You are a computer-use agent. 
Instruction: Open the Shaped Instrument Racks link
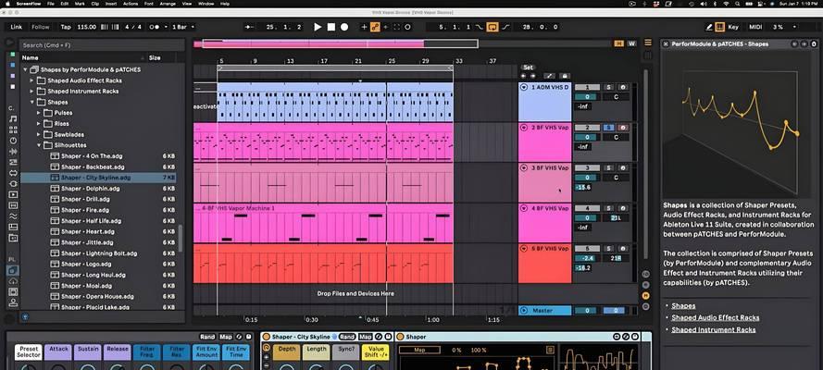tap(714, 329)
